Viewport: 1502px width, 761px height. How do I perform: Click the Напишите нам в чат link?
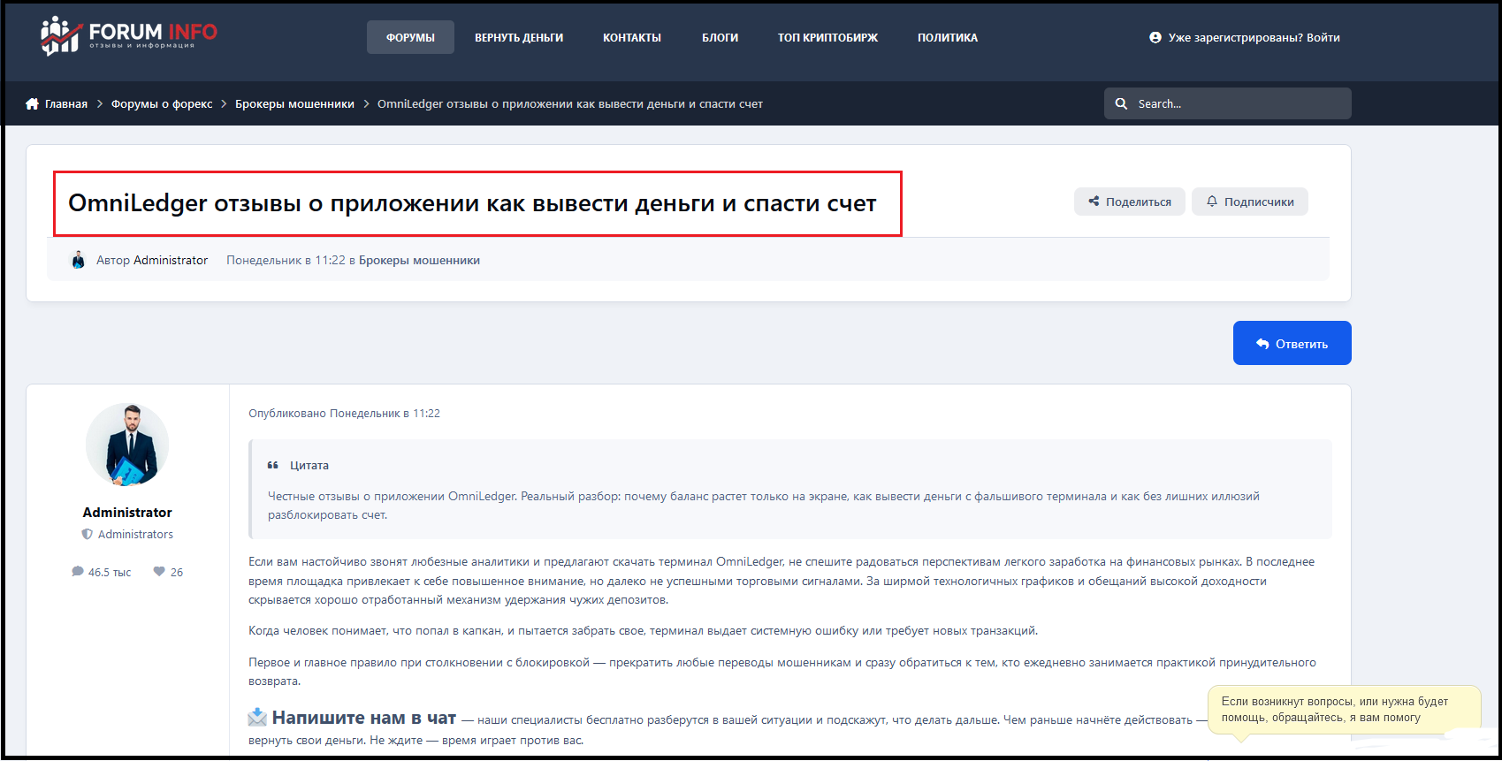pyautogui.click(x=364, y=718)
